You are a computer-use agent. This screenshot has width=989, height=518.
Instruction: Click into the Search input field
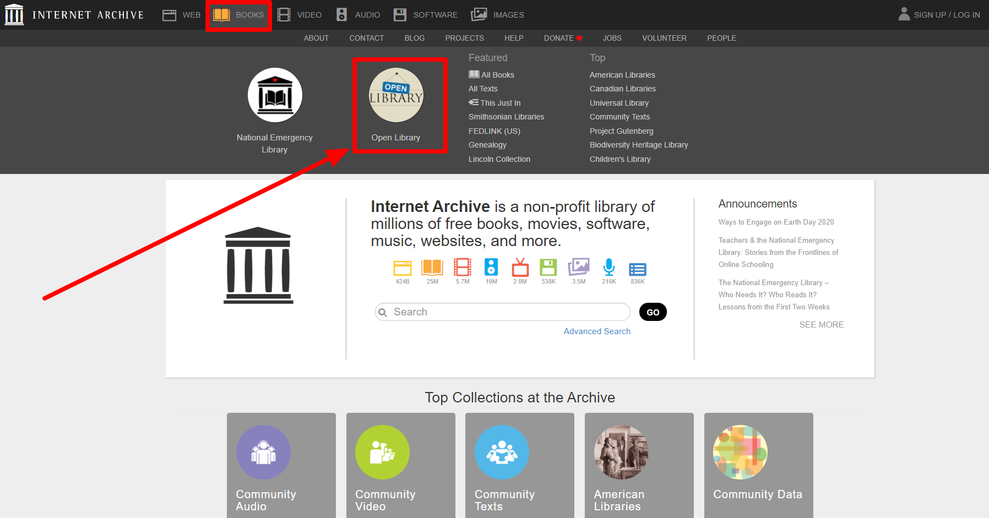tap(503, 312)
